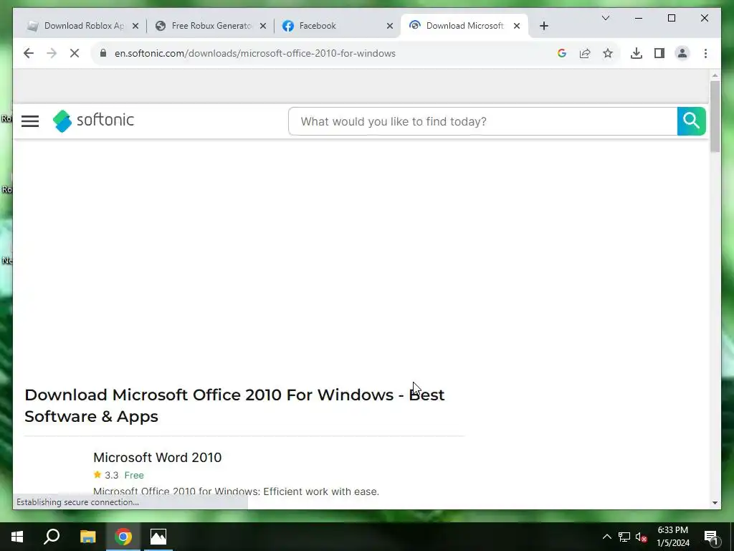Click the muted volume tray icon

[642, 537]
